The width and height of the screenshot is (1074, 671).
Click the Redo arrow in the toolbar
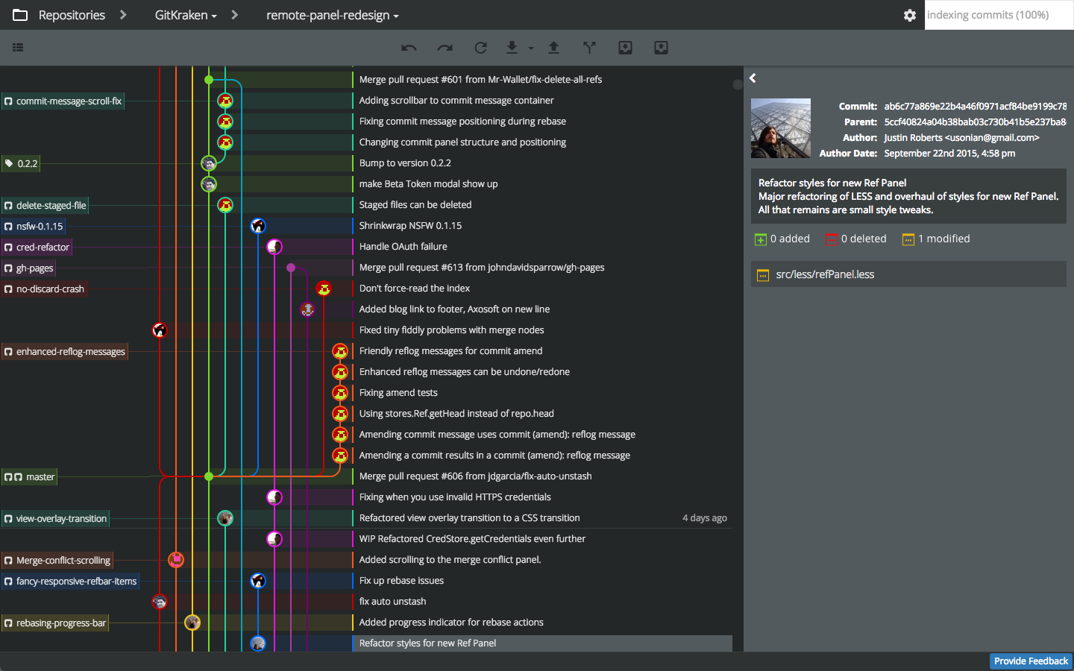tap(445, 48)
